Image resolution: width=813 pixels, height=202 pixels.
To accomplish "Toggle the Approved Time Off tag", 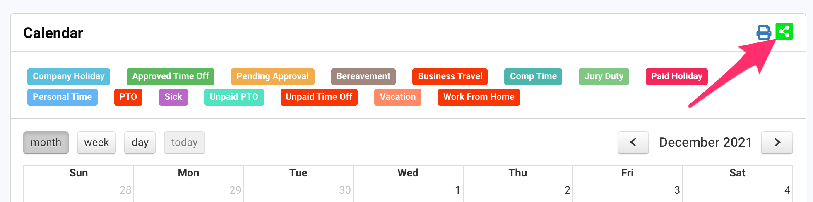I will [171, 77].
